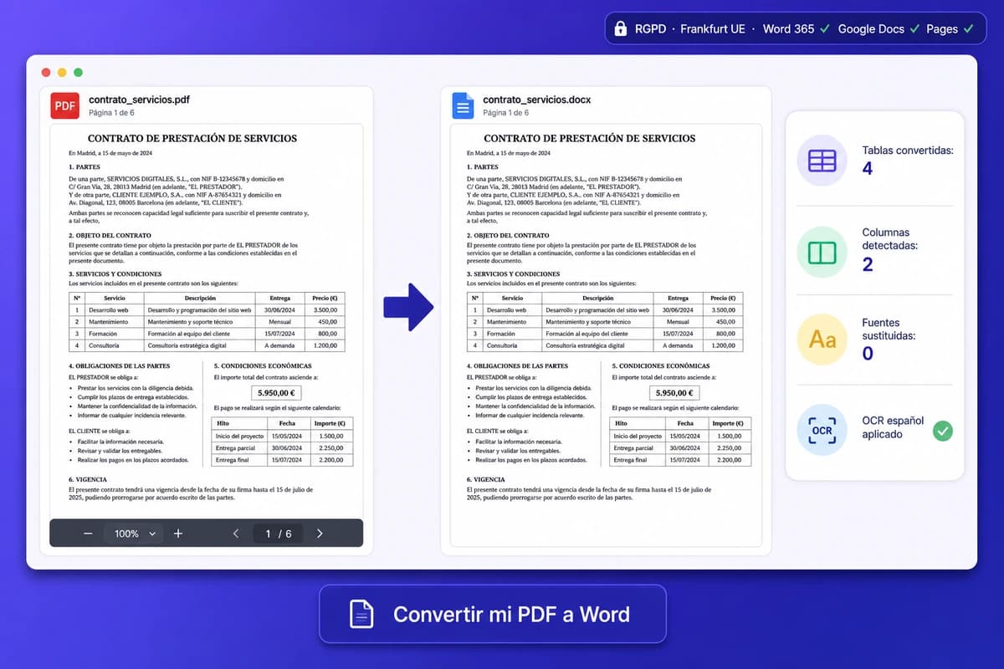This screenshot has height=669, width=1004.
Task: Zoom out with the minus button
Action: 88,534
